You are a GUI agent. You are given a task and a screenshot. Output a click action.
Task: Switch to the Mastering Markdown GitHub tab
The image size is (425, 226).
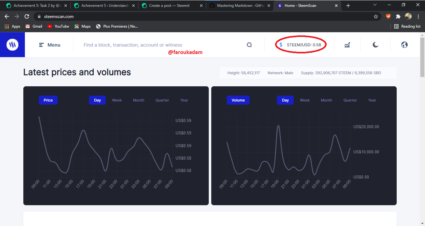240,6
